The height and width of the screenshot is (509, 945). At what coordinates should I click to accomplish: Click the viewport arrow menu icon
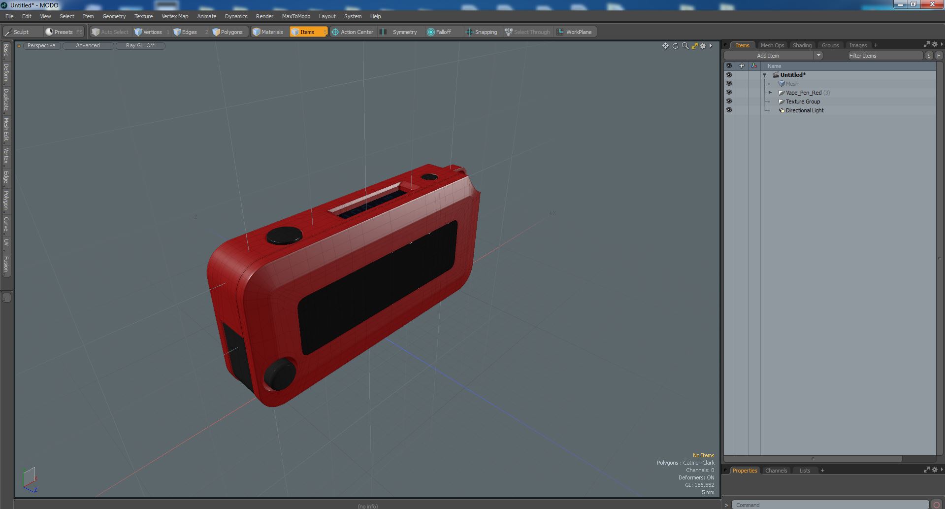coord(711,46)
